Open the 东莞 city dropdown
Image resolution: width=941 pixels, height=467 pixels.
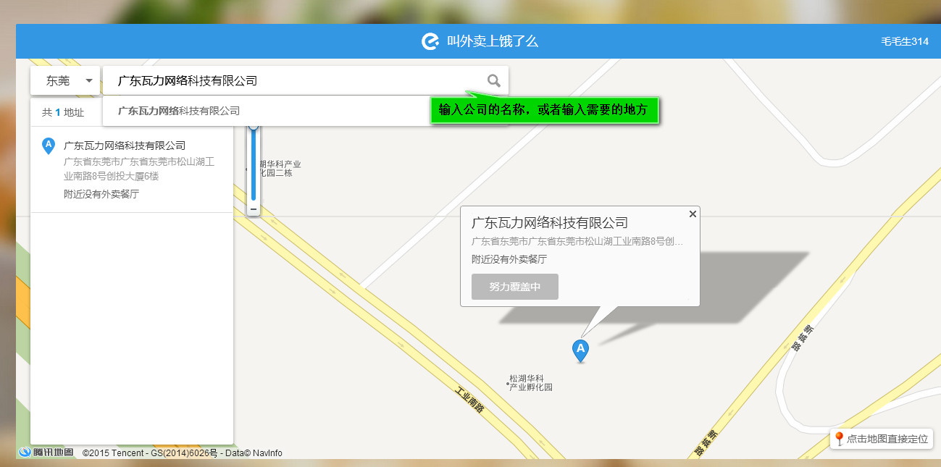point(64,80)
